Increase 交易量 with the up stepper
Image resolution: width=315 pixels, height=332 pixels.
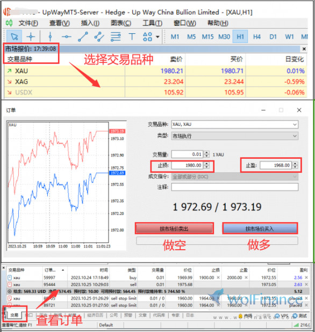(x=207, y=152)
